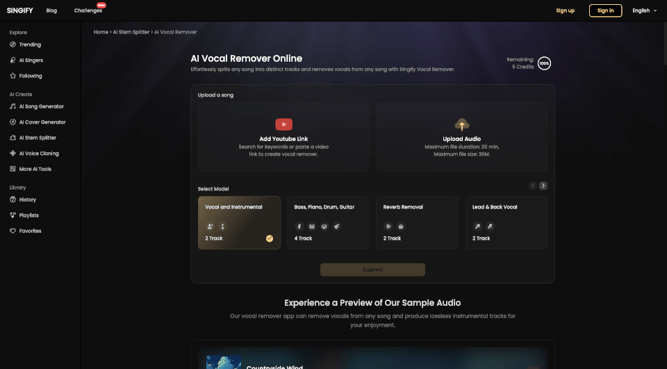Click the drum icon in 4 Track card

coord(324,227)
